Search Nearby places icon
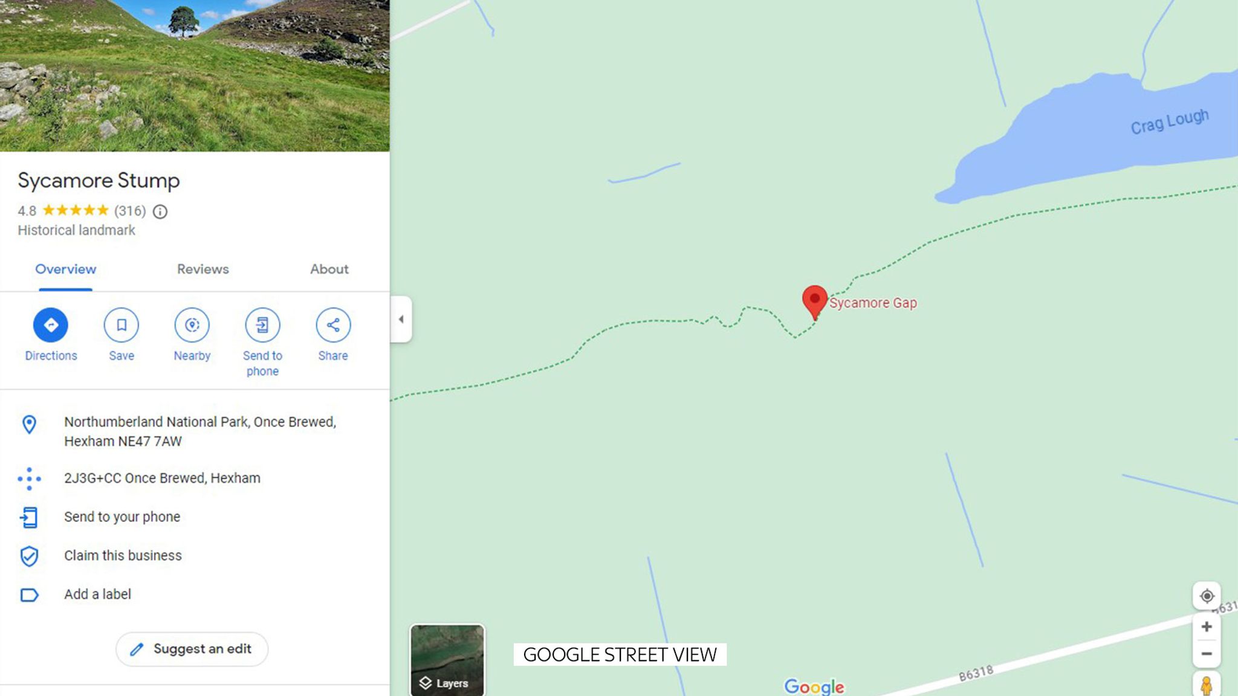The width and height of the screenshot is (1238, 696). tap(192, 325)
